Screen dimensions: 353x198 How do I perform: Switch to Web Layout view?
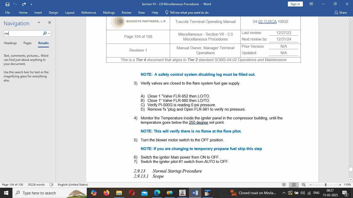(x=304, y=185)
